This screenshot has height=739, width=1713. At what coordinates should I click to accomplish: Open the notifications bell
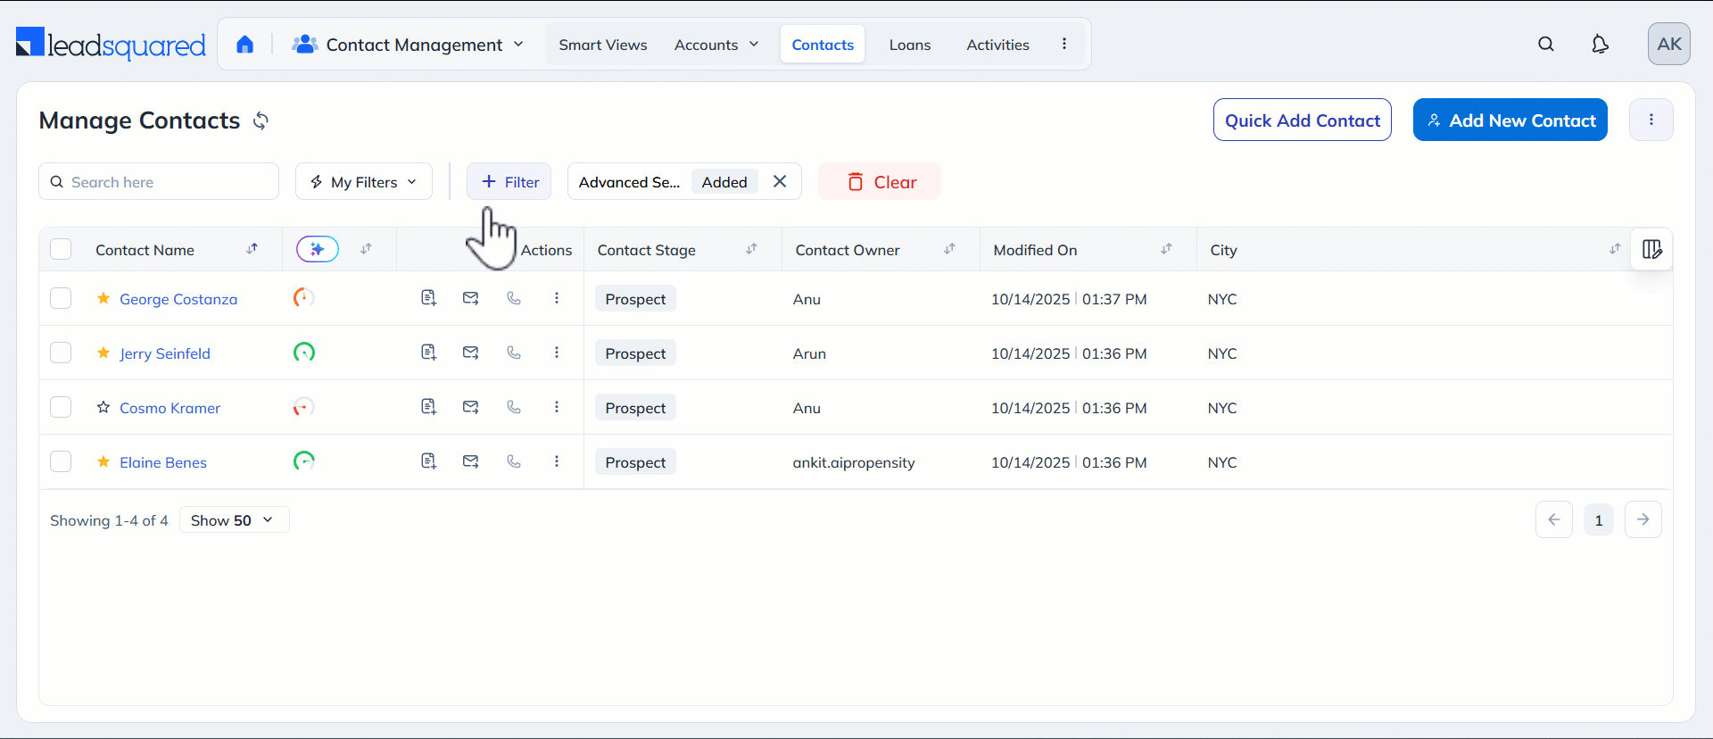click(1600, 45)
